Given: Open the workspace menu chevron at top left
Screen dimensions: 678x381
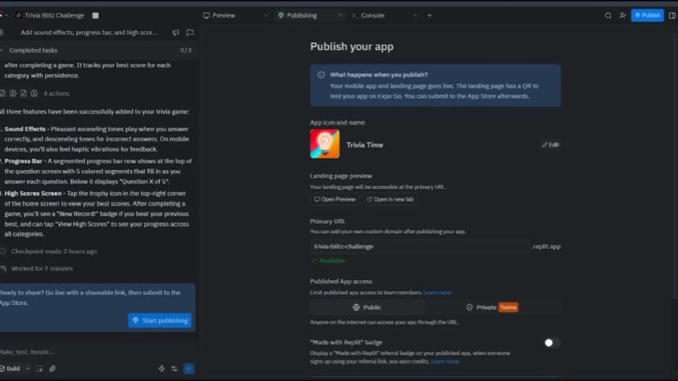Looking at the screenshot, I should pos(6,15).
